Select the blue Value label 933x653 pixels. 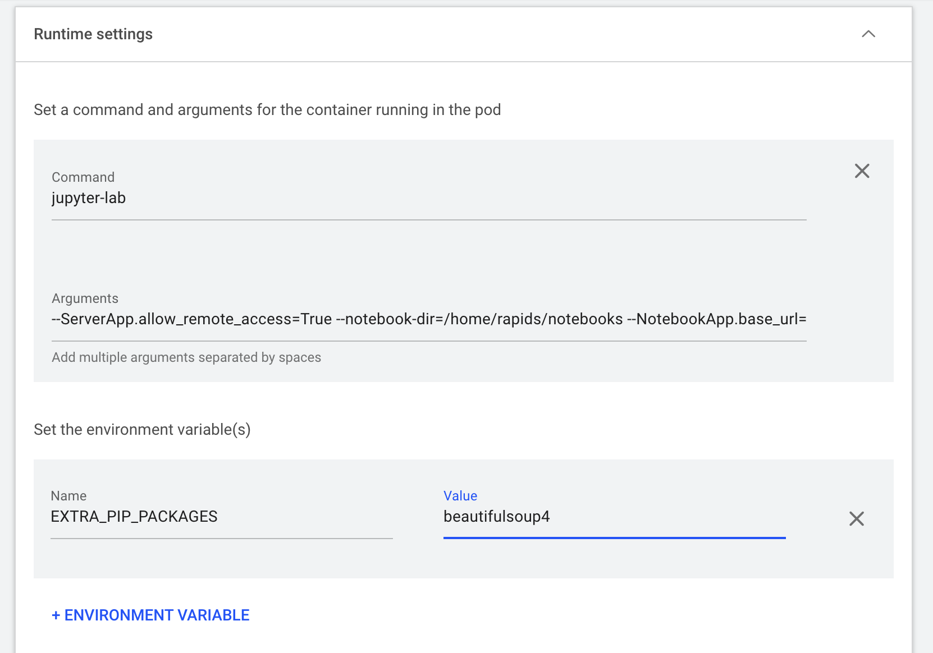[x=460, y=496]
